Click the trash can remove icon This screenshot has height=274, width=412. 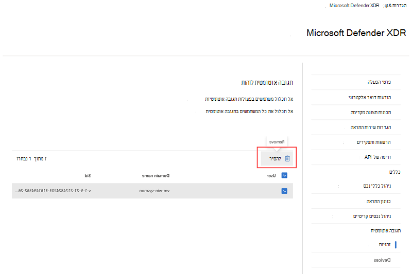click(x=287, y=159)
